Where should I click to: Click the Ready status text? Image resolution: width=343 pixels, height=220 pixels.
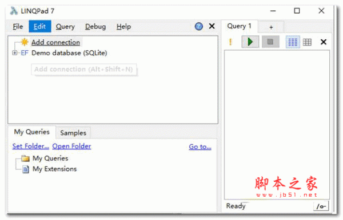pyautogui.click(x=236, y=206)
